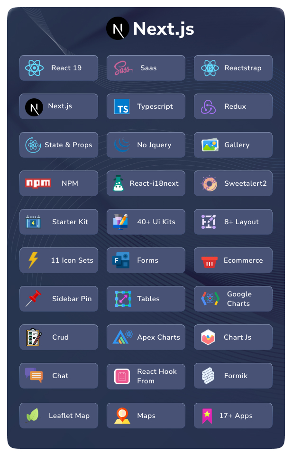
Task: Click the red npm logo icon
Action: [38, 183]
